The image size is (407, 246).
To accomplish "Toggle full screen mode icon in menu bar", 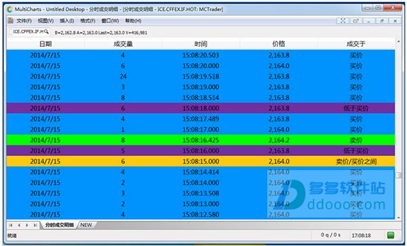I will pyautogui.click(x=343, y=21).
